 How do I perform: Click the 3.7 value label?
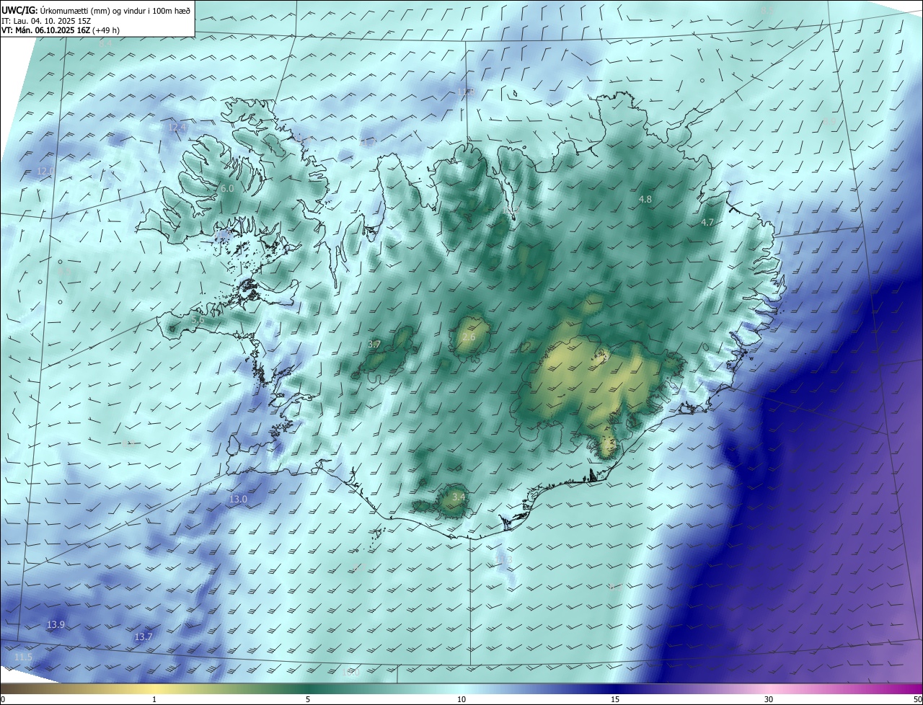374,345
